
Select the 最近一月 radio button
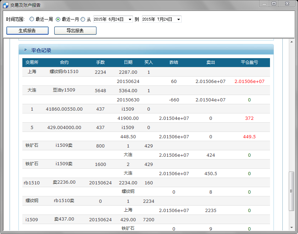click(x=58, y=19)
